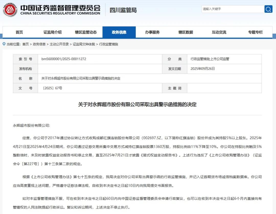Go to 证监局文种体裁 in the breadcrumb
276x214 pixels.
(x=84, y=44)
